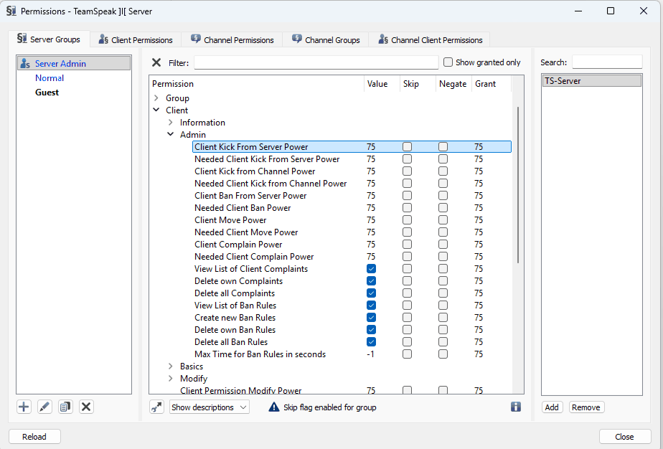Viewport: 663px width, 449px height.
Task: Click Grant value 75 for Needed Client Complain Power
Action: click(478, 257)
